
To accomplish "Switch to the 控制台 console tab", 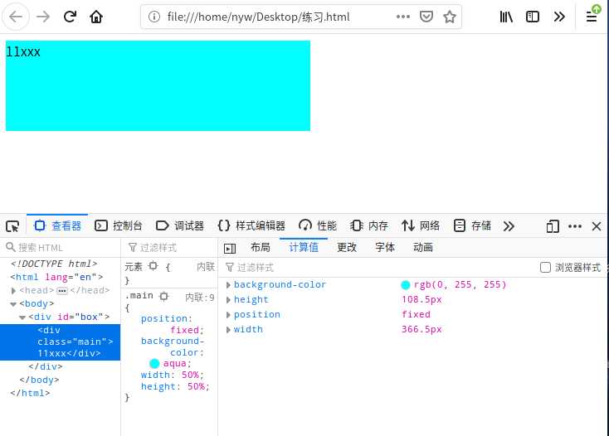I will [119, 226].
